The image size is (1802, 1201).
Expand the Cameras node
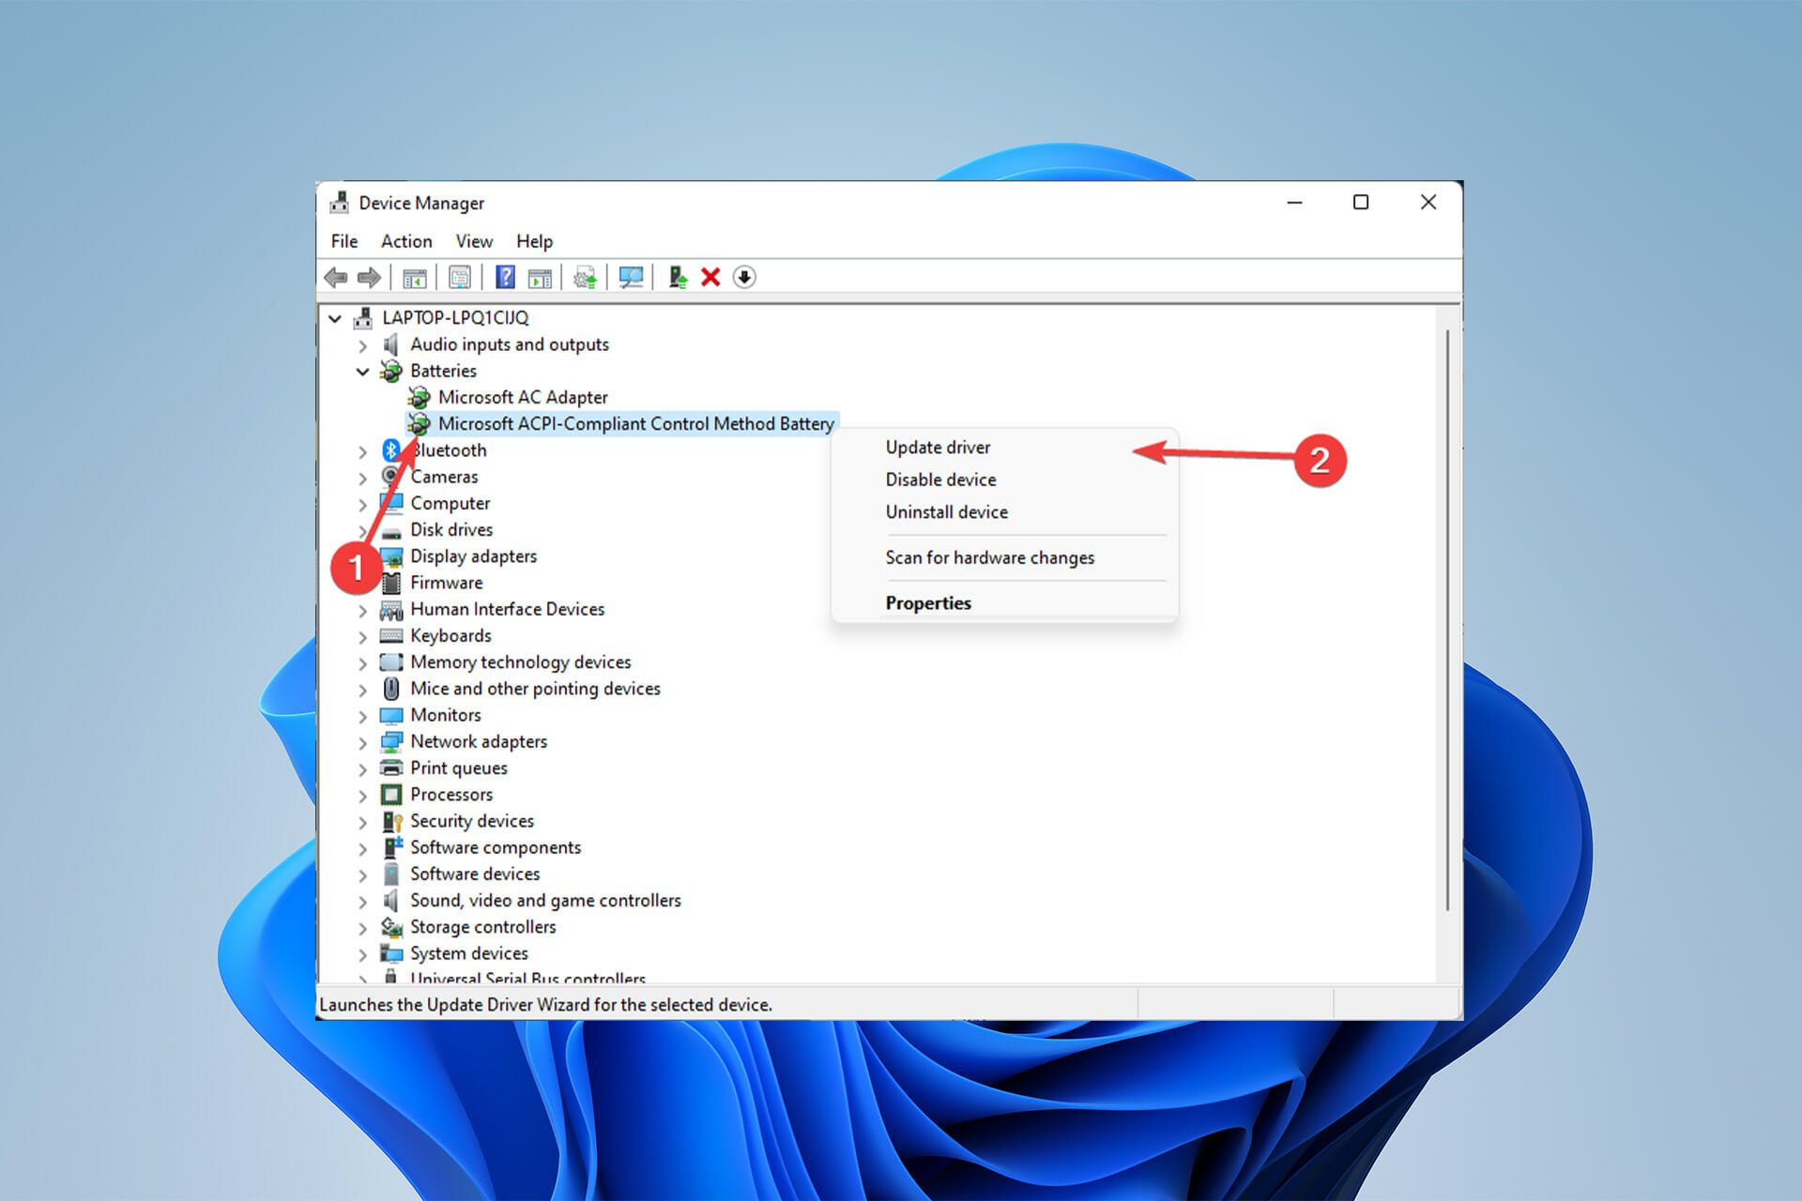click(x=363, y=478)
